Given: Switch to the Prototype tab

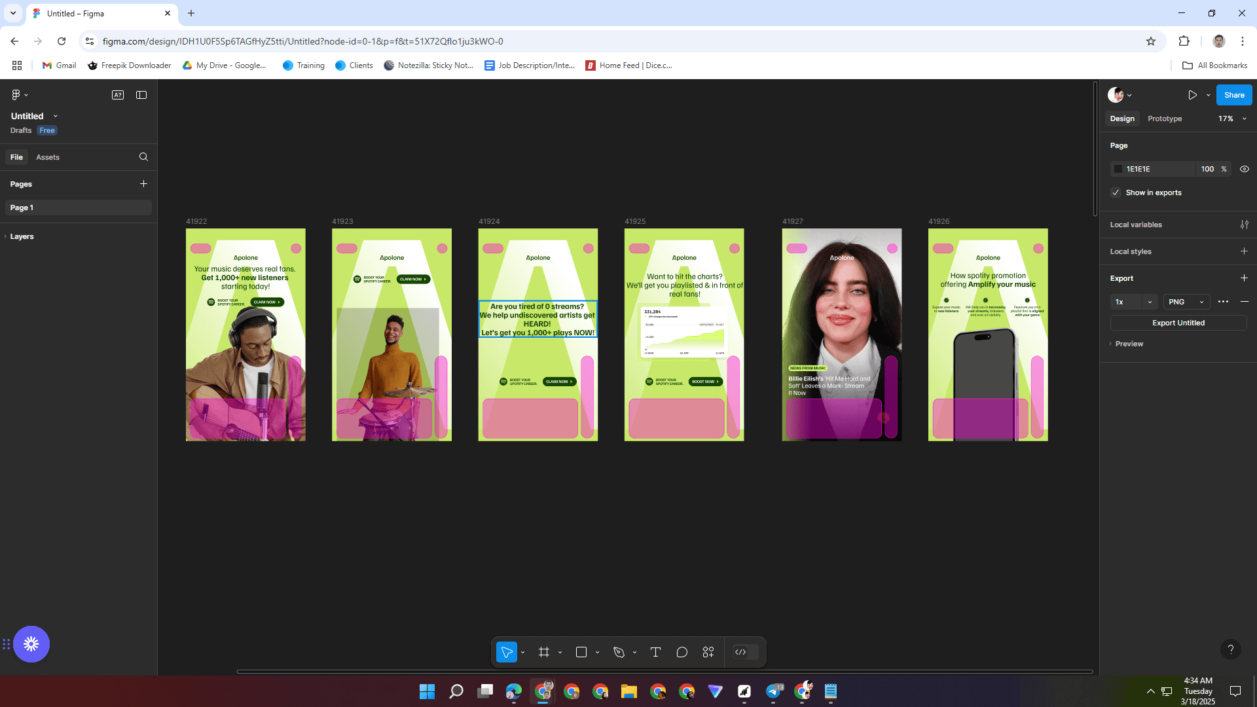Looking at the screenshot, I should coord(1165,118).
